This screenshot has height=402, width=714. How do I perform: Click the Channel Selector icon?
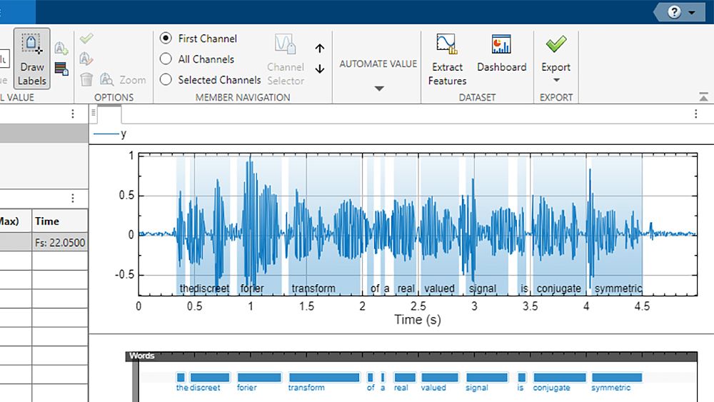point(286,46)
